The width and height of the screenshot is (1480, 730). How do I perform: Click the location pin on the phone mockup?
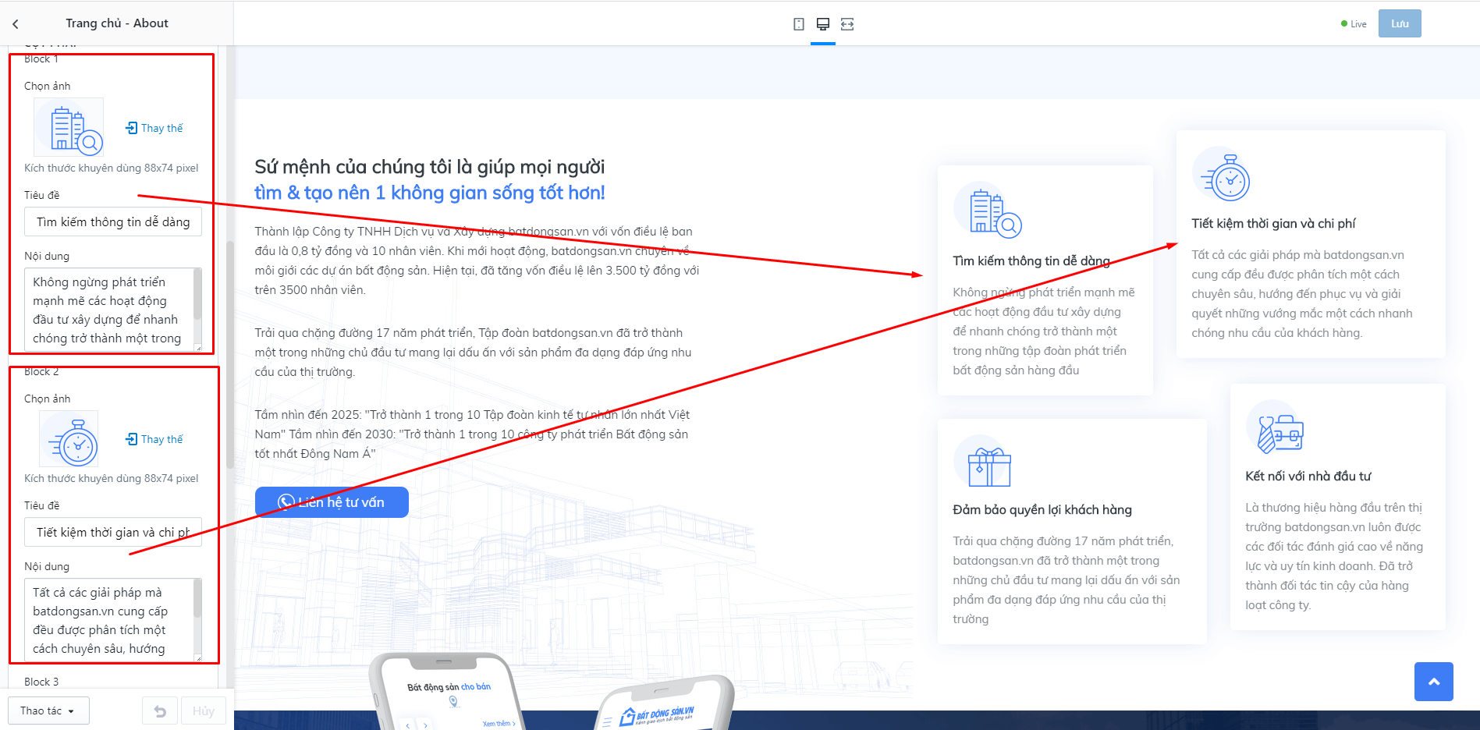click(x=453, y=702)
